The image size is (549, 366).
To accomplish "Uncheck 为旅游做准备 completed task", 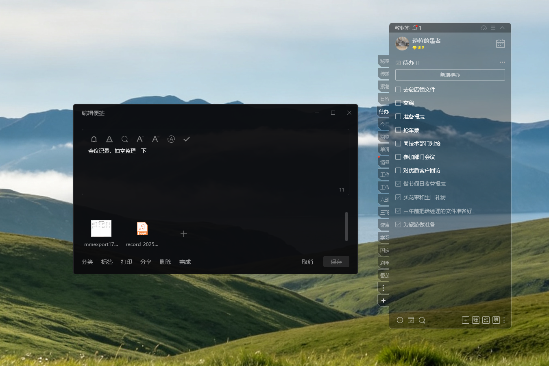I will (398, 224).
